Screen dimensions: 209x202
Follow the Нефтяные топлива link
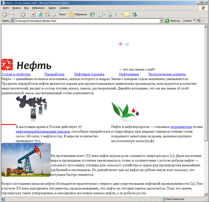tap(89, 74)
